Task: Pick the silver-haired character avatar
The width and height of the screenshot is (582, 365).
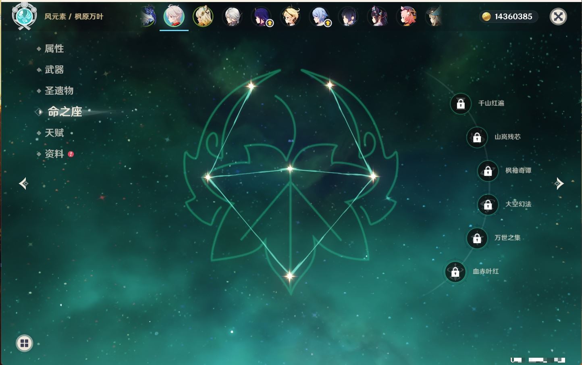Action: 233,17
